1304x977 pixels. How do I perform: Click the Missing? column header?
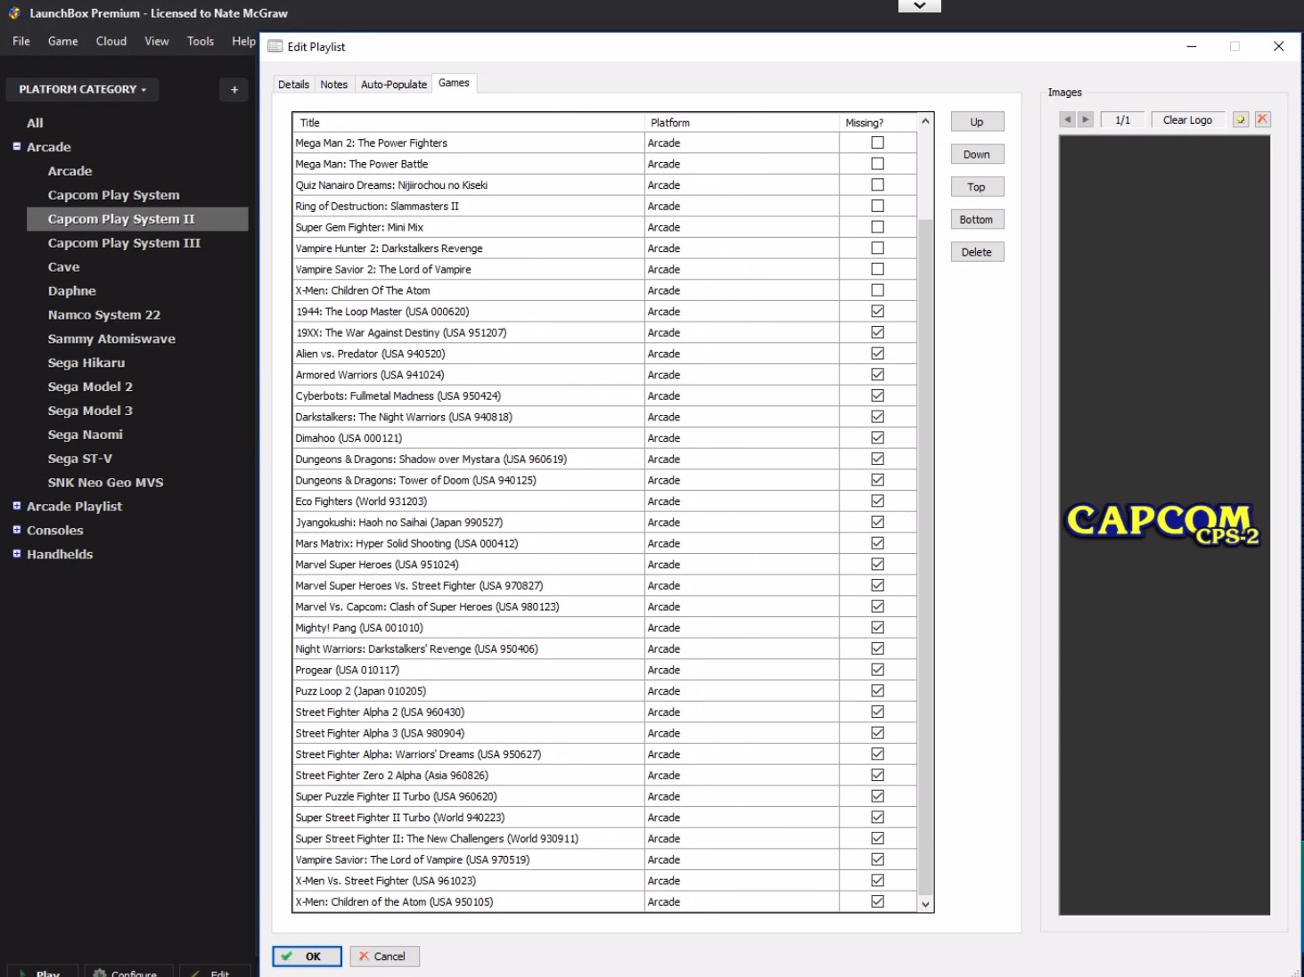878,122
